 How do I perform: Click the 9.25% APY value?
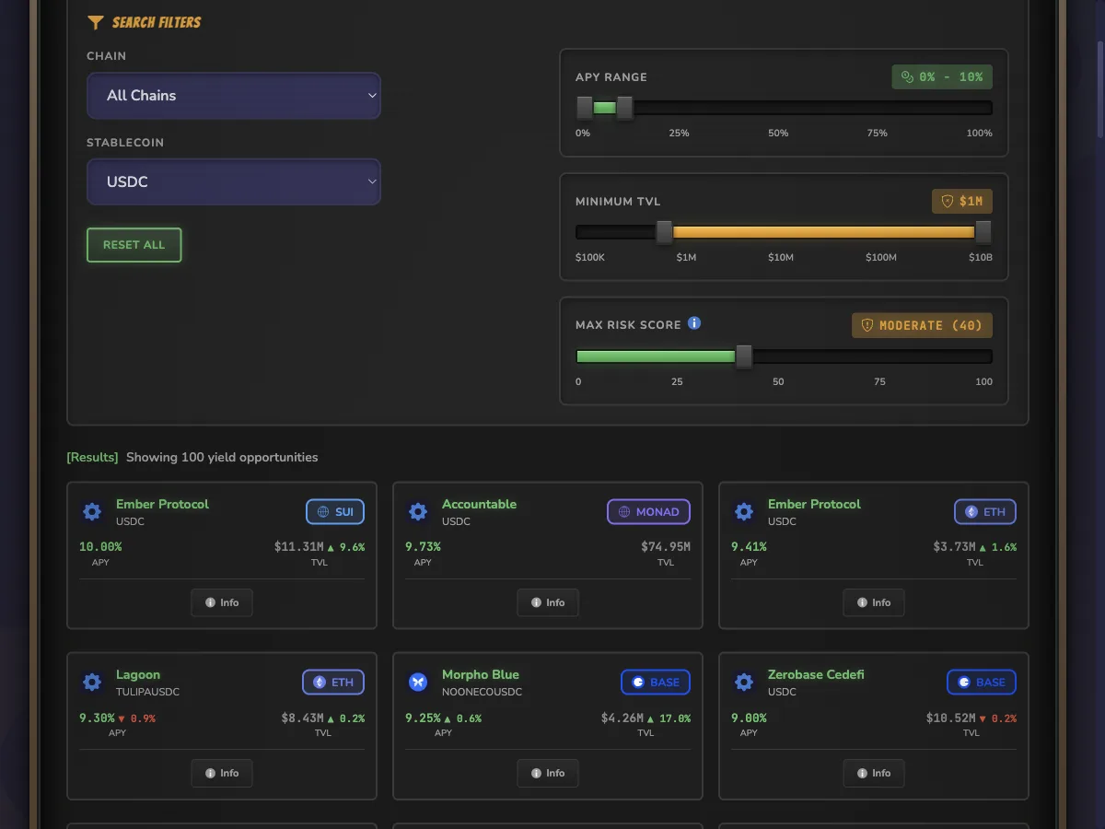[x=423, y=718]
